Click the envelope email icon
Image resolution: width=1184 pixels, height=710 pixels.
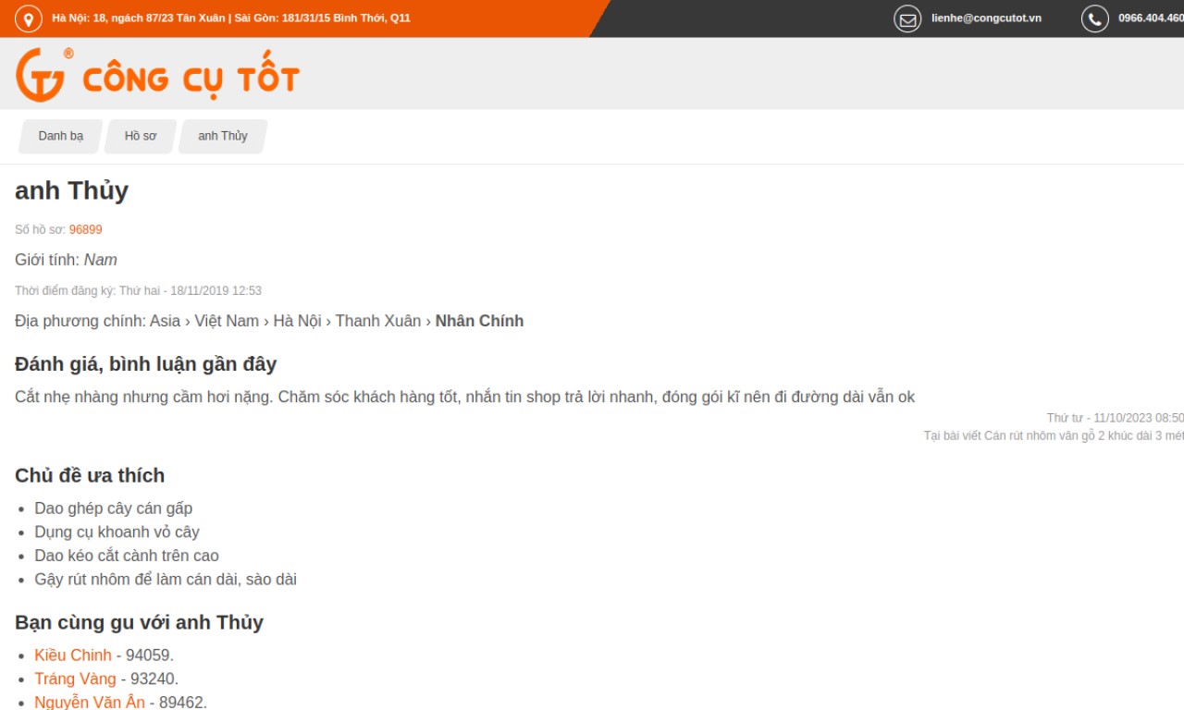(907, 18)
